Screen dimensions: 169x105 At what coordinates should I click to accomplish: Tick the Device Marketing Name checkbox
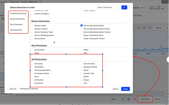(x=32, y=35)
